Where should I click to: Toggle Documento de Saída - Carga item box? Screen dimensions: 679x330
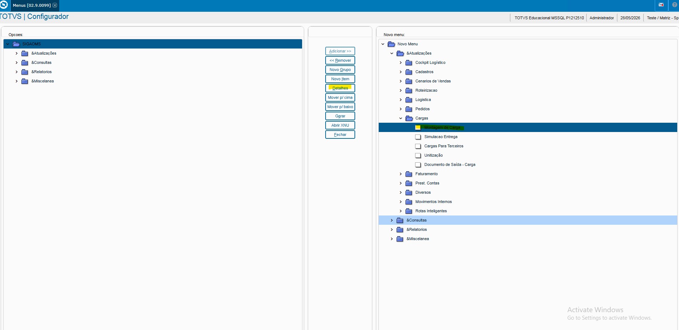[x=418, y=164]
